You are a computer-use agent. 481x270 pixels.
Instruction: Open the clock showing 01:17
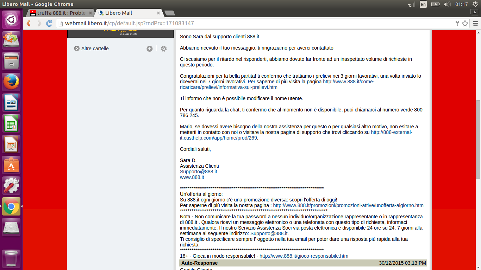[461, 4]
